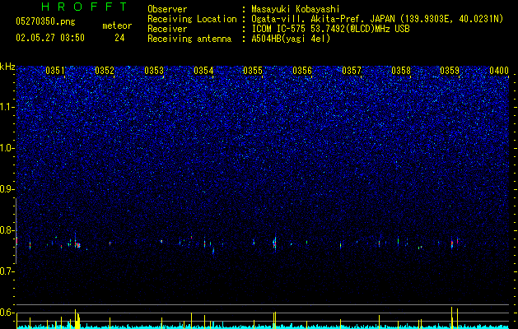518x329 pixels.
Task: Click the 0358 time marker
Action: (401, 71)
